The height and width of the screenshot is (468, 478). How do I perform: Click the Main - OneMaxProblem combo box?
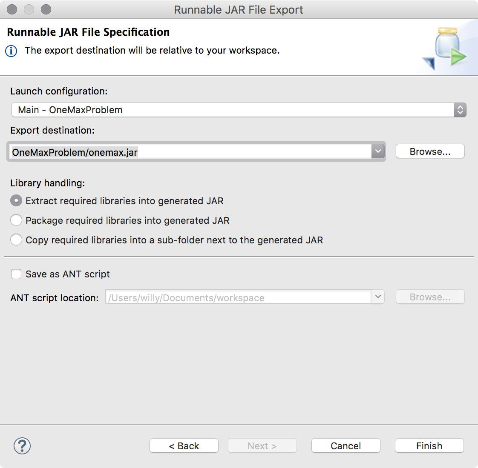pos(234,110)
